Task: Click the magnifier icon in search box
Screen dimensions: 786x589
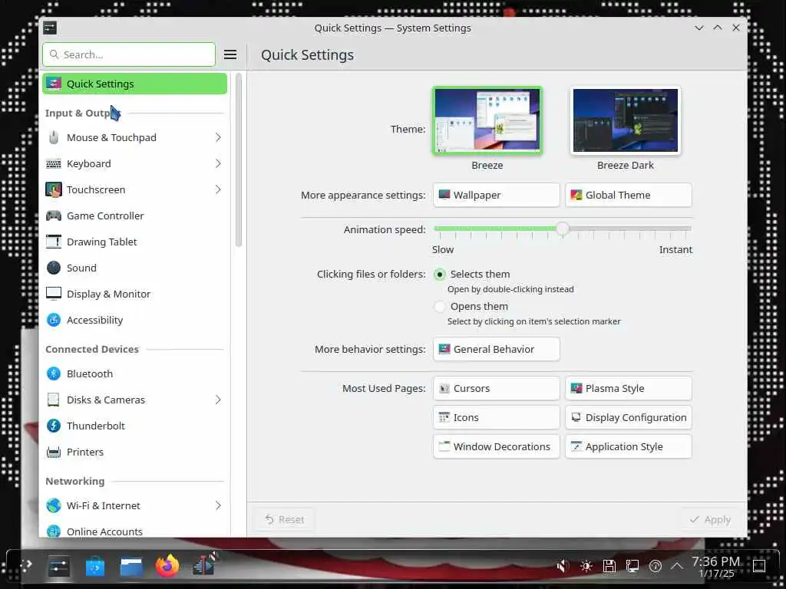Action: 54,54
